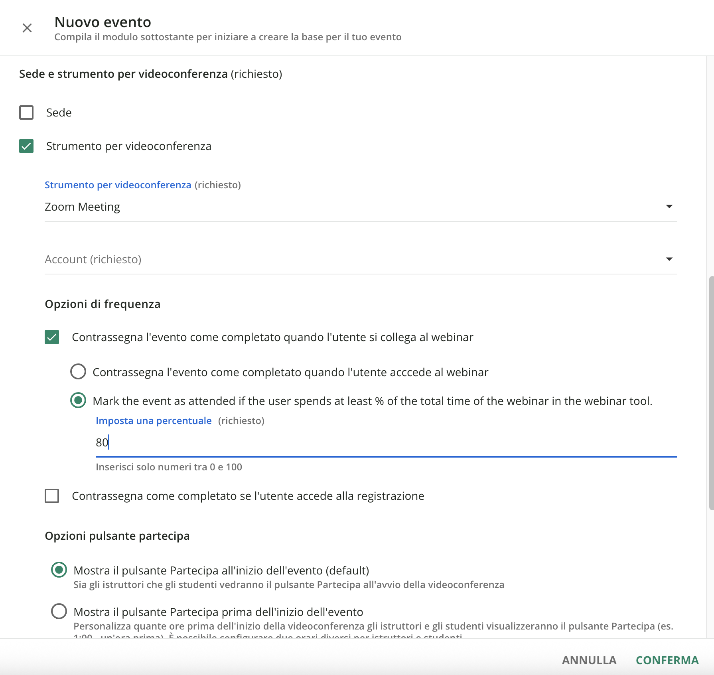Click the Opzioni di frequenza heading
The image size is (714, 675).
coord(103,304)
